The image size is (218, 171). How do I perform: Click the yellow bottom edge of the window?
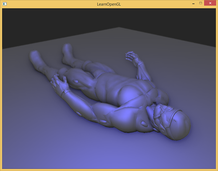click(x=109, y=170)
